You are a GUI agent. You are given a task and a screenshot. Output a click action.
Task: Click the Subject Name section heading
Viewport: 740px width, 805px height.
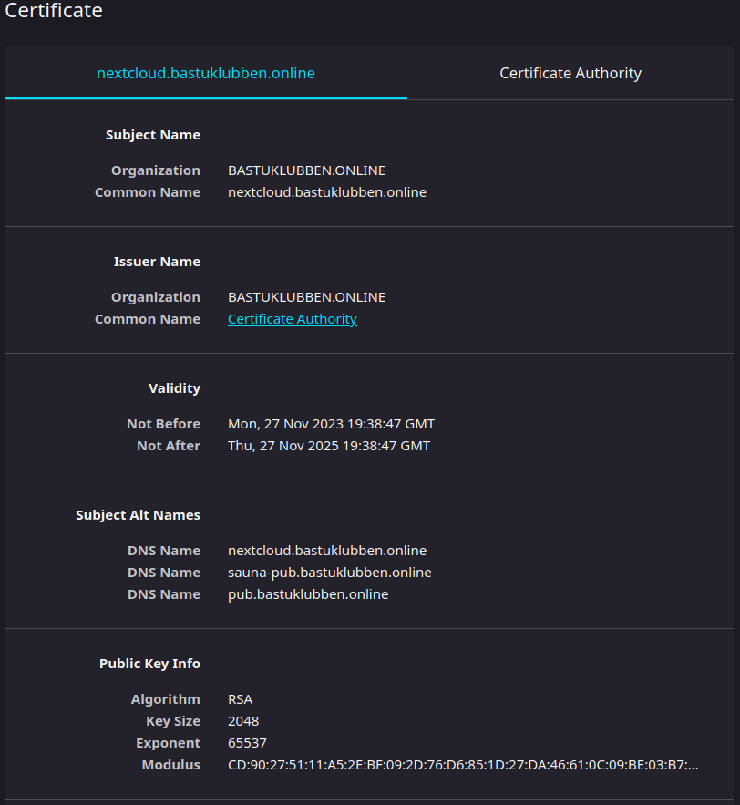pos(153,135)
